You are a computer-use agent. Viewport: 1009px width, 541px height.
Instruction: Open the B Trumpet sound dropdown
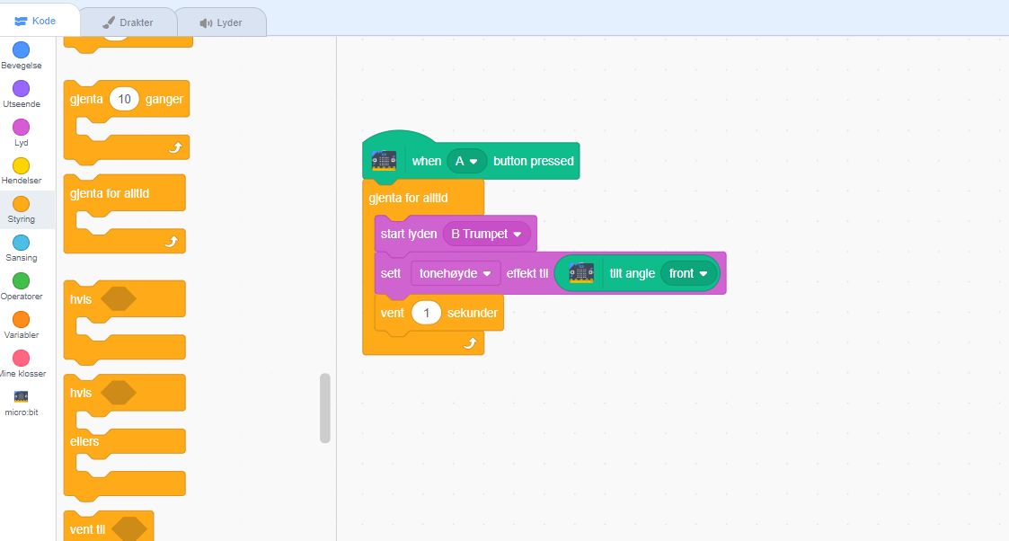(x=486, y=235)
